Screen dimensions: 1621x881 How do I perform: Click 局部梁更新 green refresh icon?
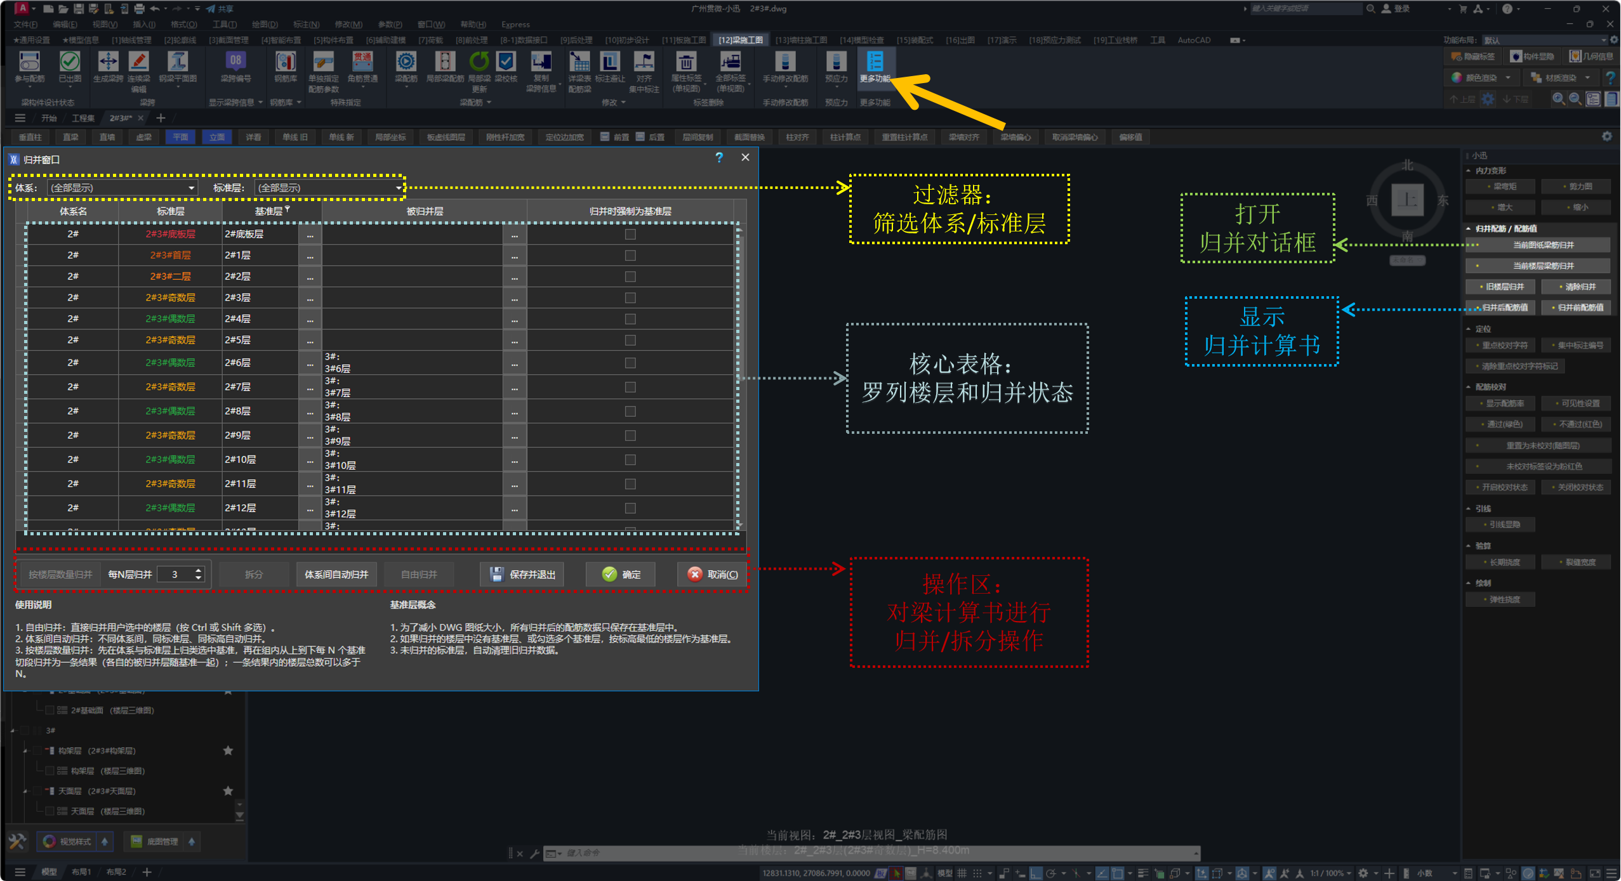[479, 62]
